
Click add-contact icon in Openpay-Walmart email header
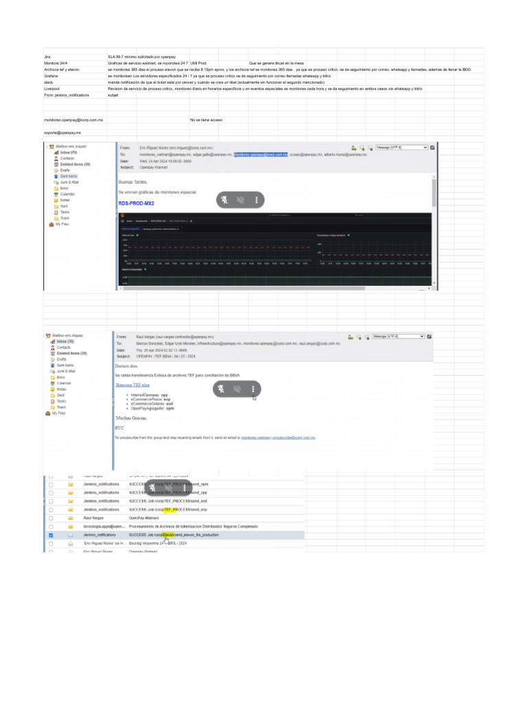pos(354,148)
